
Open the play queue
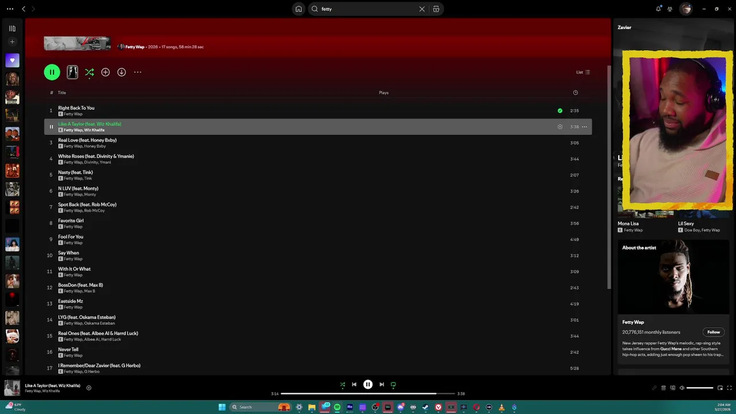(663, 388)
